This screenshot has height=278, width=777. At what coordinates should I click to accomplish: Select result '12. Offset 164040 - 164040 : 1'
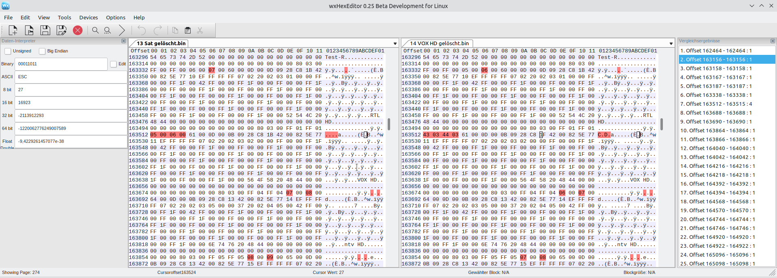727,148
